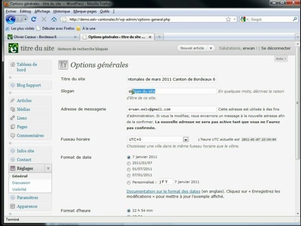Click the Slogan input field
Image resolution: width=301 pixels, height=226 pixels.
tap(172, 91)
